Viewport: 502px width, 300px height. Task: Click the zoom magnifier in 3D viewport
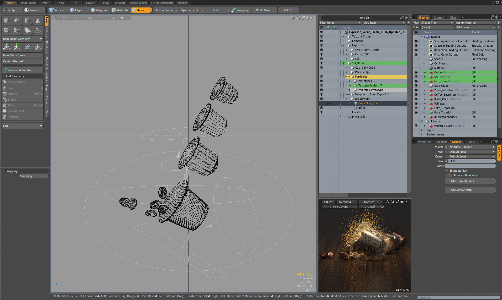pyautogui.click(x=298, y=18)
